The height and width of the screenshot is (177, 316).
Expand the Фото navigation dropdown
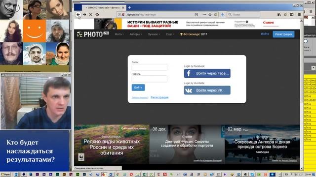click(119, 34)
